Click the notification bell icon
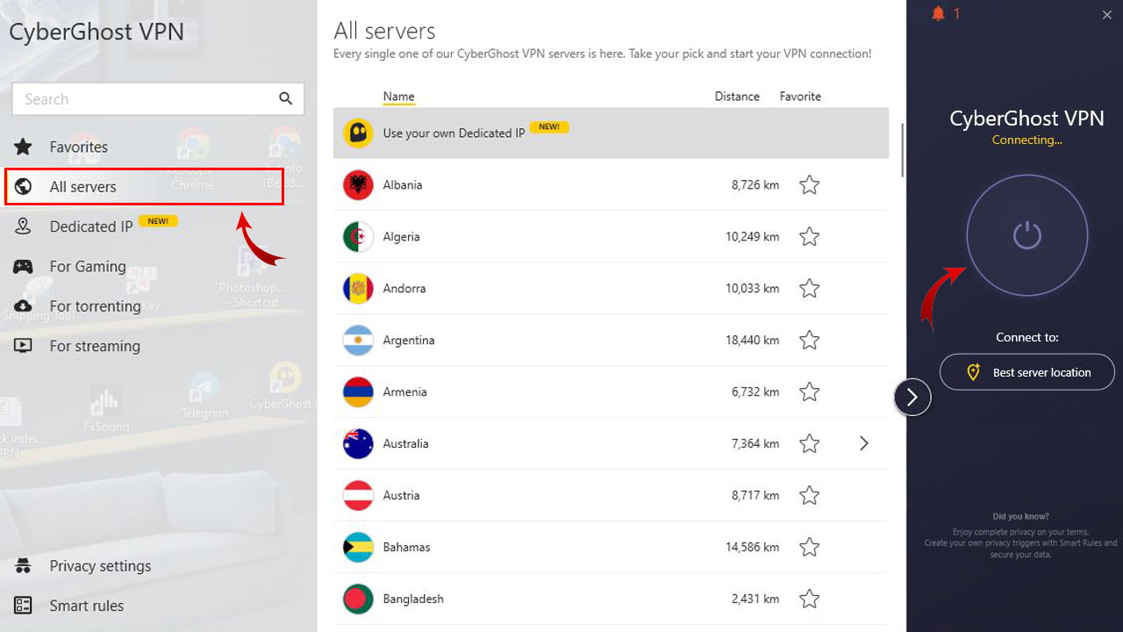The height and width of the screenshot is (632, 1123). (x=938, y=13)
